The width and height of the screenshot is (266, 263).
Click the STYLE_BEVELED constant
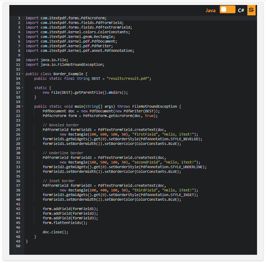click(x=184, y=139)
